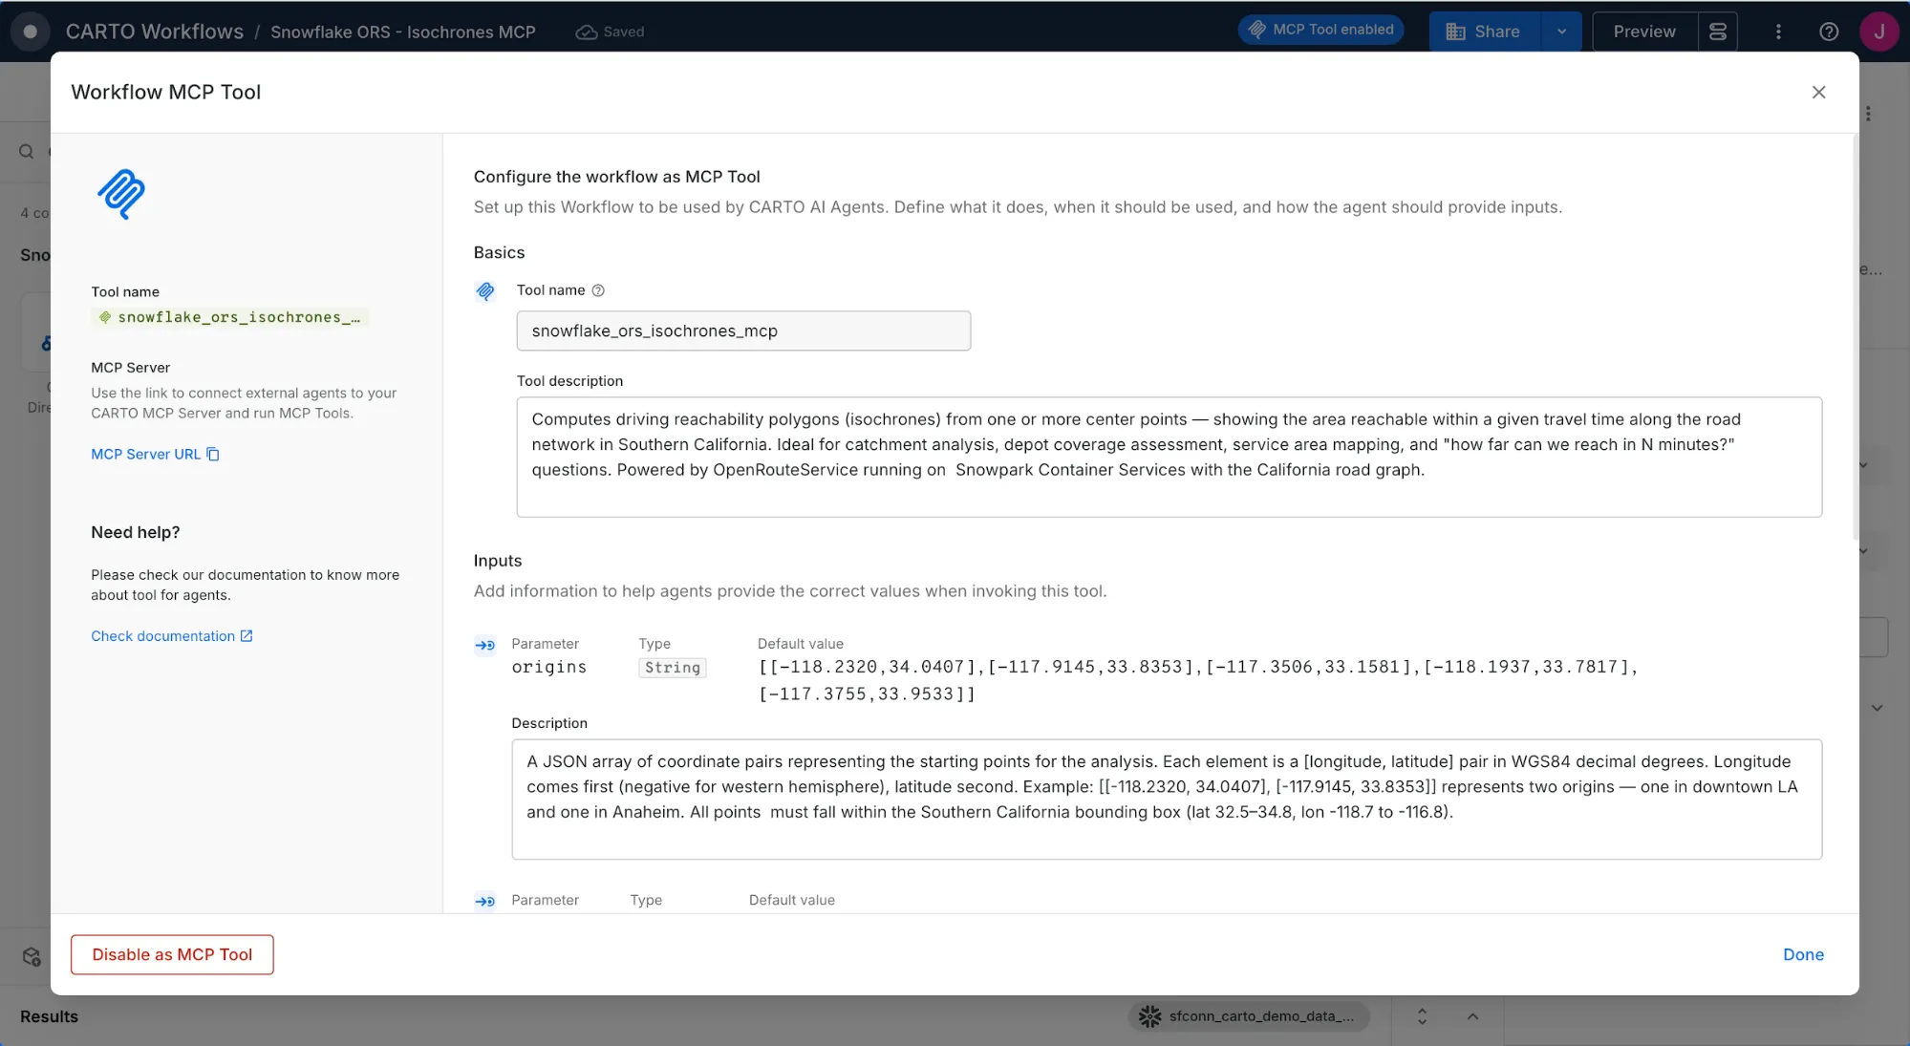Click the origins default value text
The image size is (1910, 1046).
pos(1198,680)
